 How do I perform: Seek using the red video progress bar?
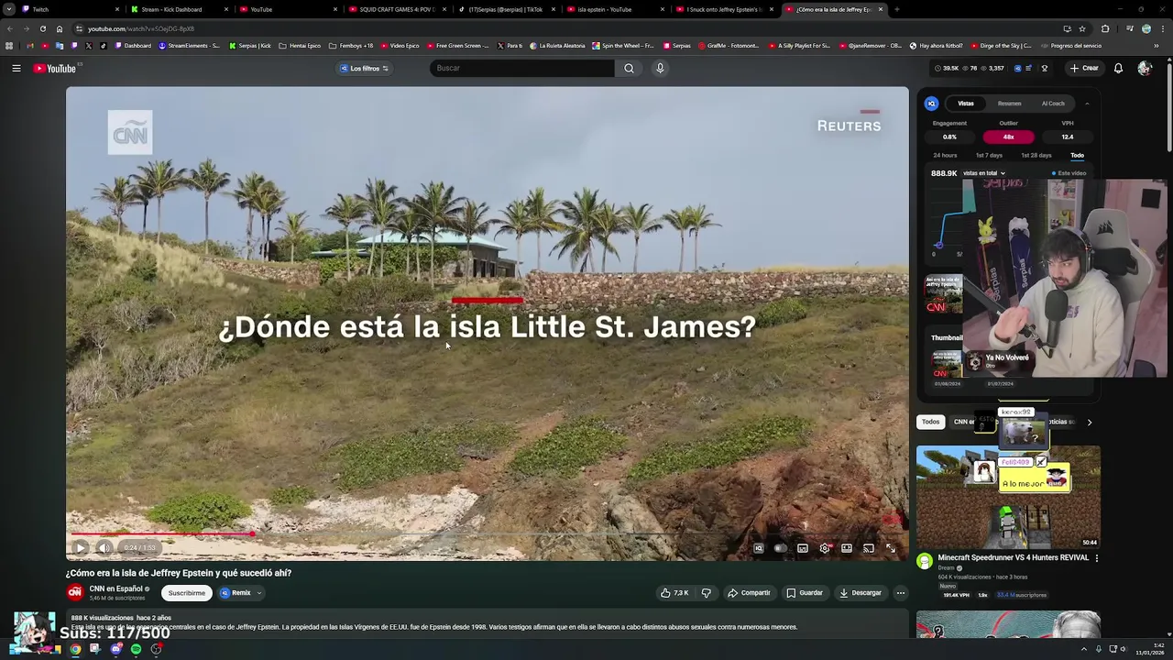(488, 533)
